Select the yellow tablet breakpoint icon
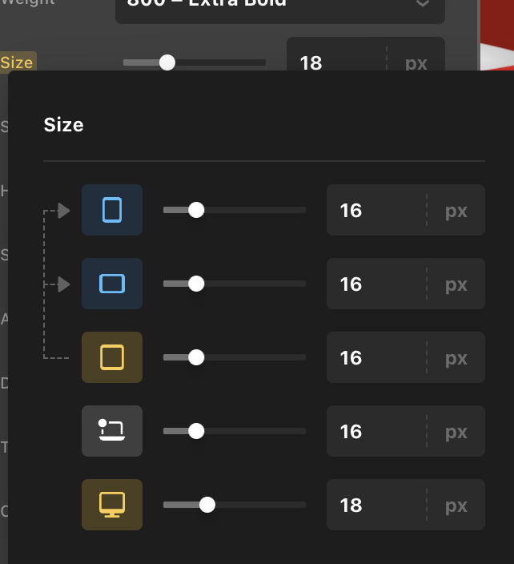 [x=112, y=357]
